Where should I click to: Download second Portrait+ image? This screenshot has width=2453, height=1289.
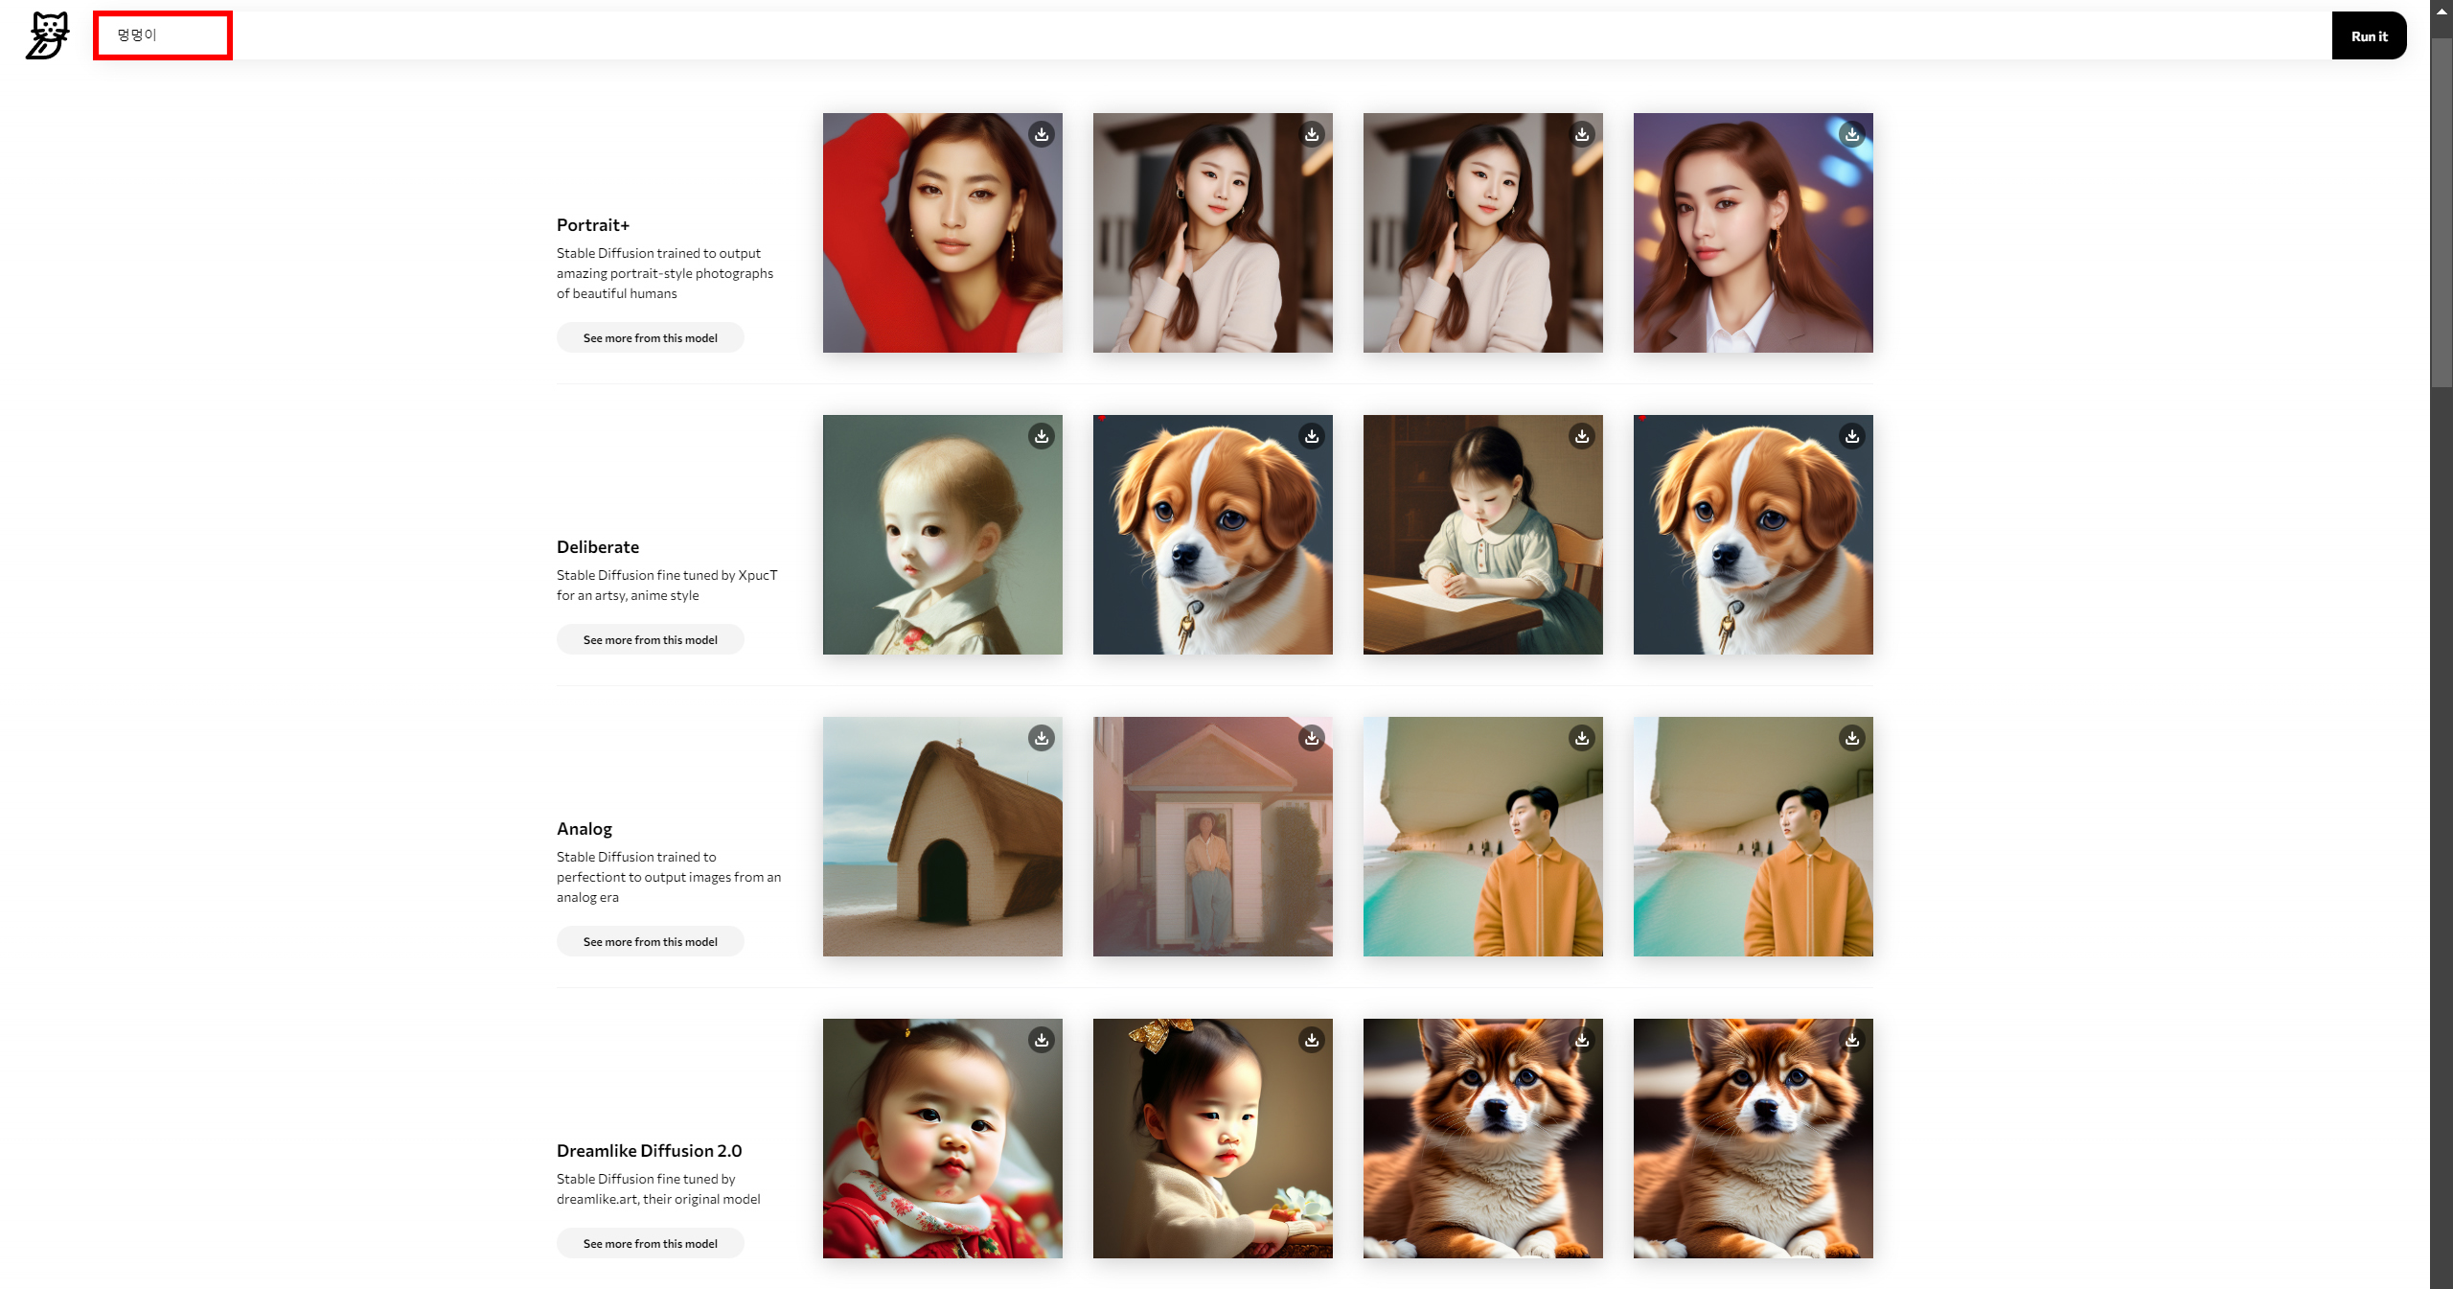click(x=1312, y=134)
